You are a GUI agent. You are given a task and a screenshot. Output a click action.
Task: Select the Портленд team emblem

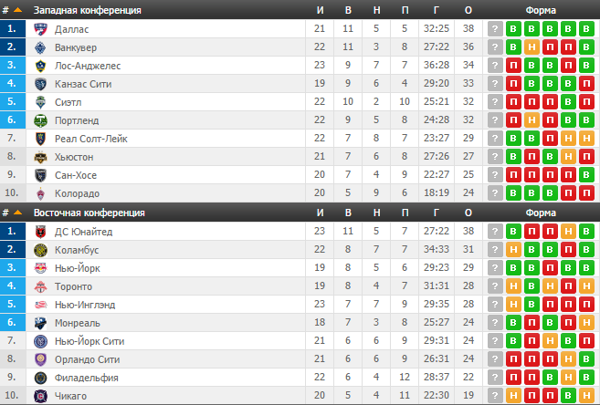(x=40, y=120)
